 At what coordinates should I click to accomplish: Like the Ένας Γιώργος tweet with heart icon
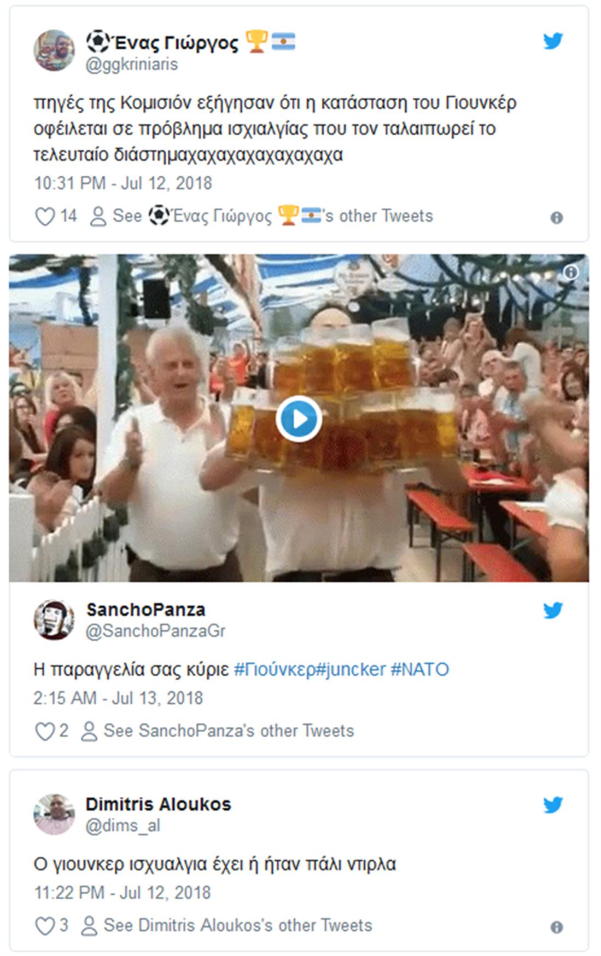(x=45, y=217)
